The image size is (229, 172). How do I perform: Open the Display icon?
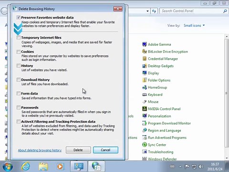(x=145, y=73)
